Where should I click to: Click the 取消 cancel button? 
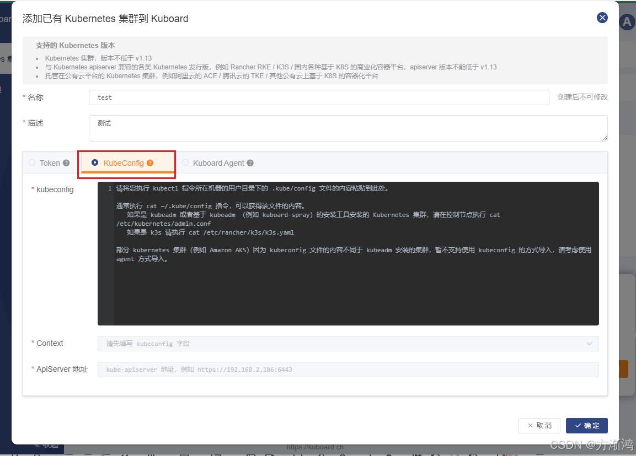point(539,426)
